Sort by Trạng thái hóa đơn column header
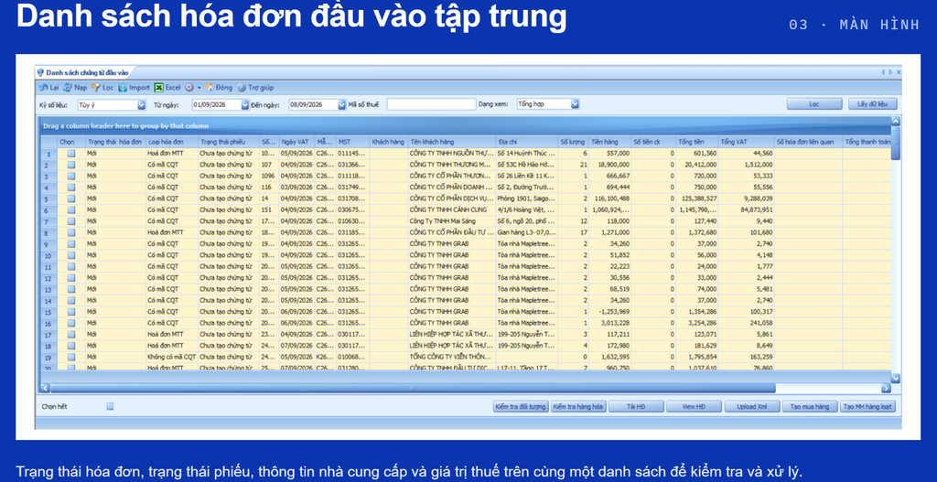This screenshot has width=937, height=482. (114, 142)
